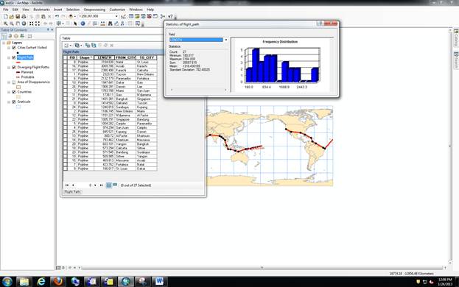Open the Geoprocessing menu
Image resolution: width=459 pixels, height=287 pixels.
[x=94, y=10]
